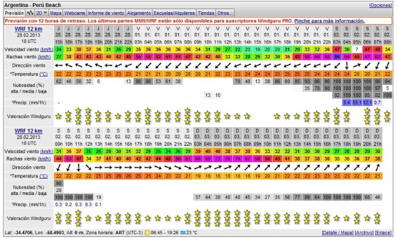The height and width of the screenshot is (239, 397).
Task: Click the magenta '72' gust cell
Action: coord(218,158)
